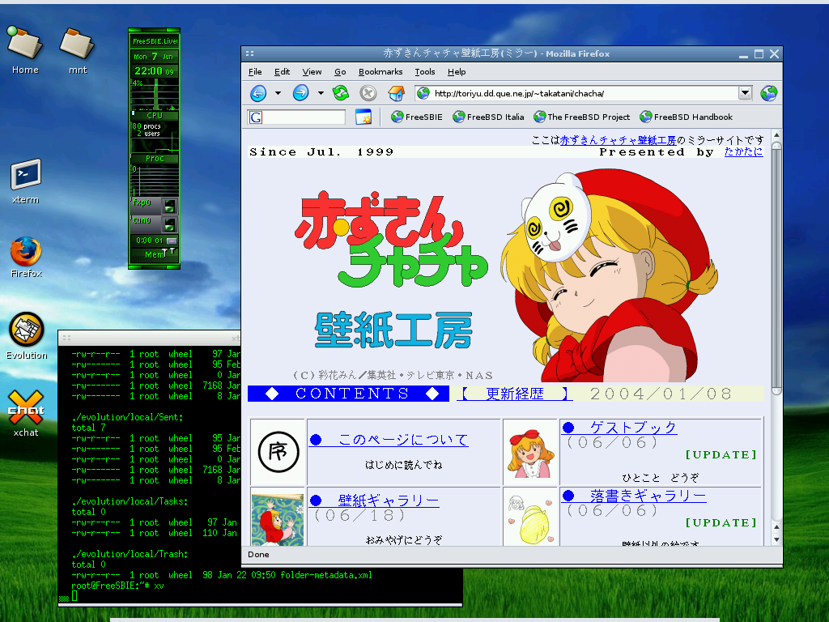Open The FreeBSD Project bookmark

coord(581,117)
